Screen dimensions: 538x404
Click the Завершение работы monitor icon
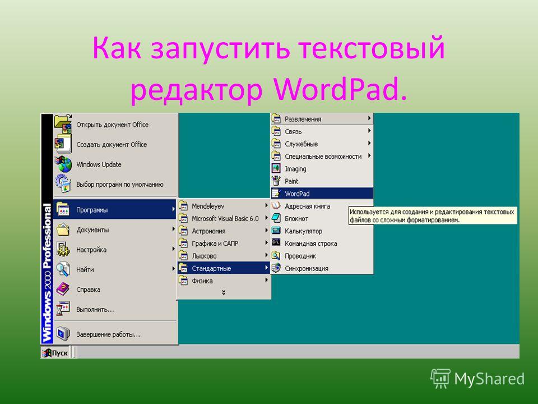click(63, 334)
